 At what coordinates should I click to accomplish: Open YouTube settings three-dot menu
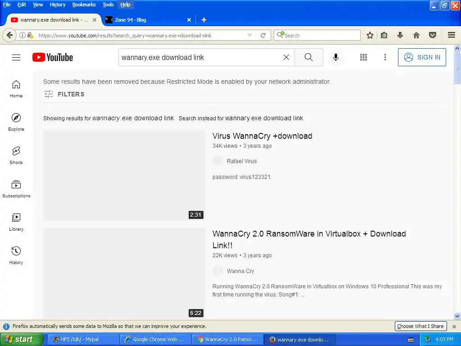(x=385, y=57)
